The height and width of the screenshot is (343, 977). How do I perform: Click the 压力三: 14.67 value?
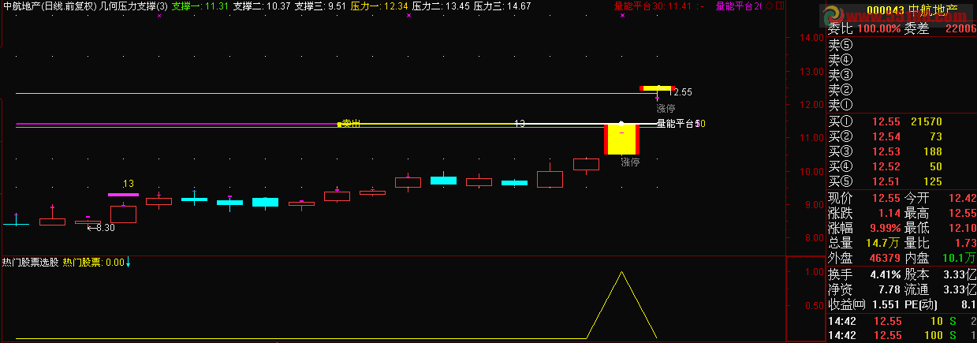click(502, 6)
